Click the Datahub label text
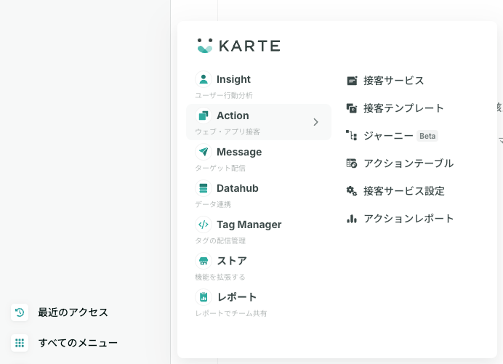503x364 pixels. click(238, 188)
